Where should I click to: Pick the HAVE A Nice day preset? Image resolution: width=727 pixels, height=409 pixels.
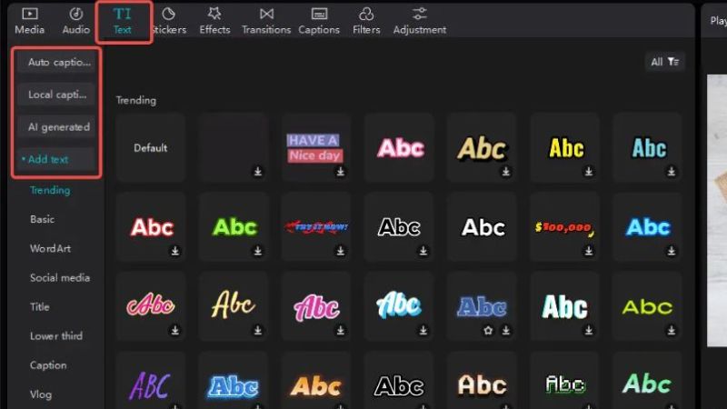[316, 148]
